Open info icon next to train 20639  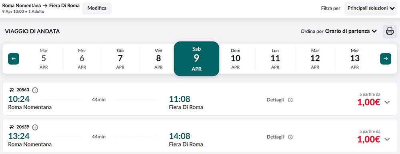tap(35, 127)
